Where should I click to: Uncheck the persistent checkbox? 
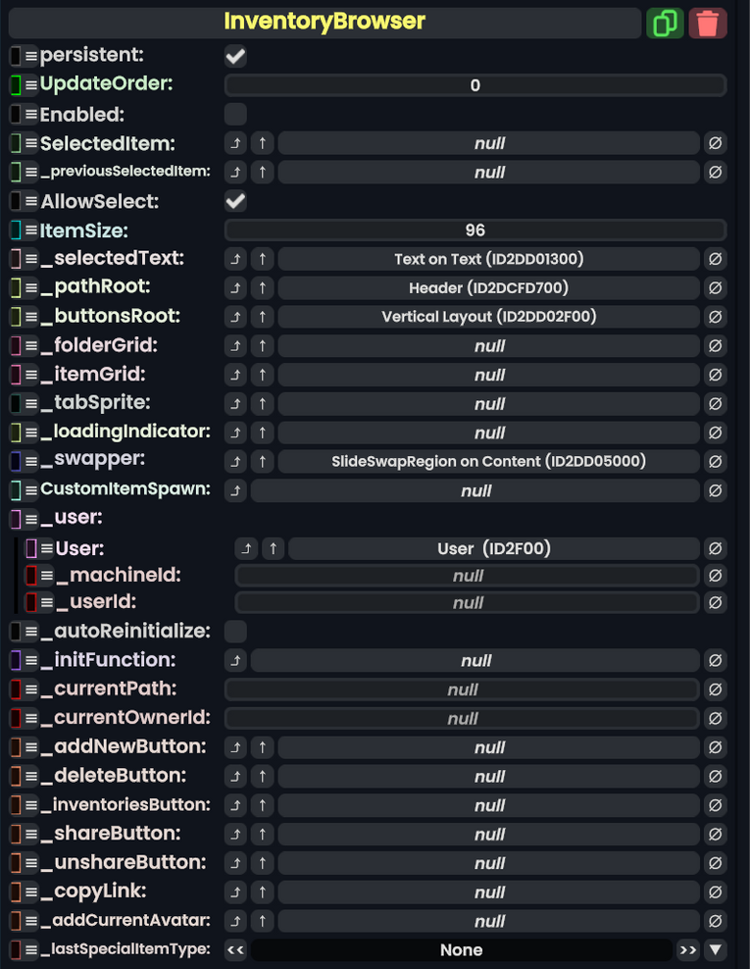(x=234, y=56)
